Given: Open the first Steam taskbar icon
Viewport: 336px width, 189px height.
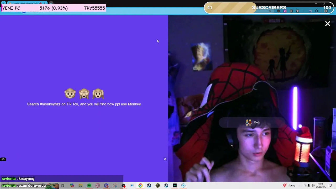Looking at the screenshot, I should [x=149, y=186].
